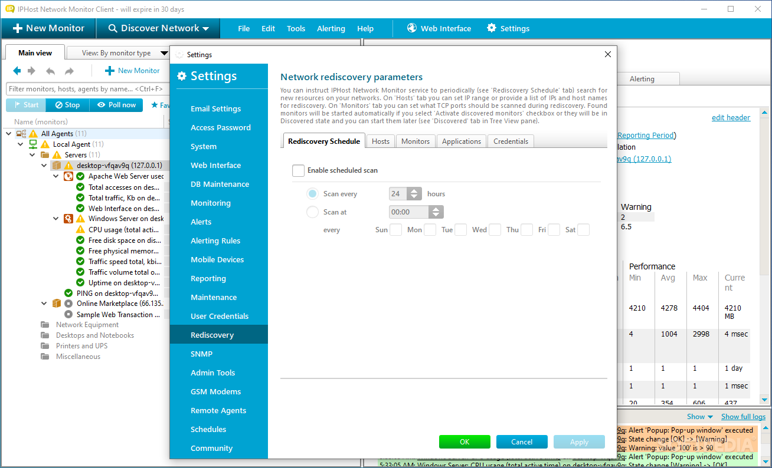Screen dimensions: 772x468
Task: Click the green OK icon beside Free disk space
Action: [80, 240]
